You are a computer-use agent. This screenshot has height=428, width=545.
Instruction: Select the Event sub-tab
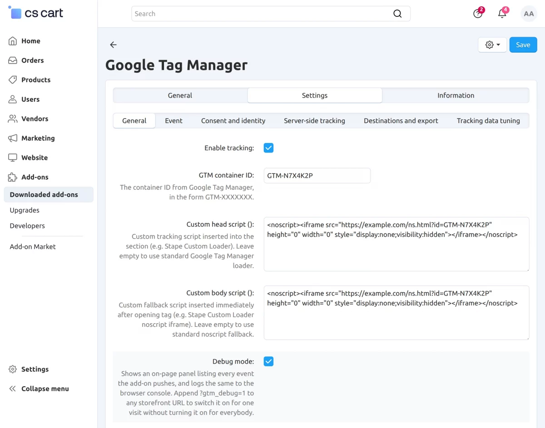(x=173, y=121)
